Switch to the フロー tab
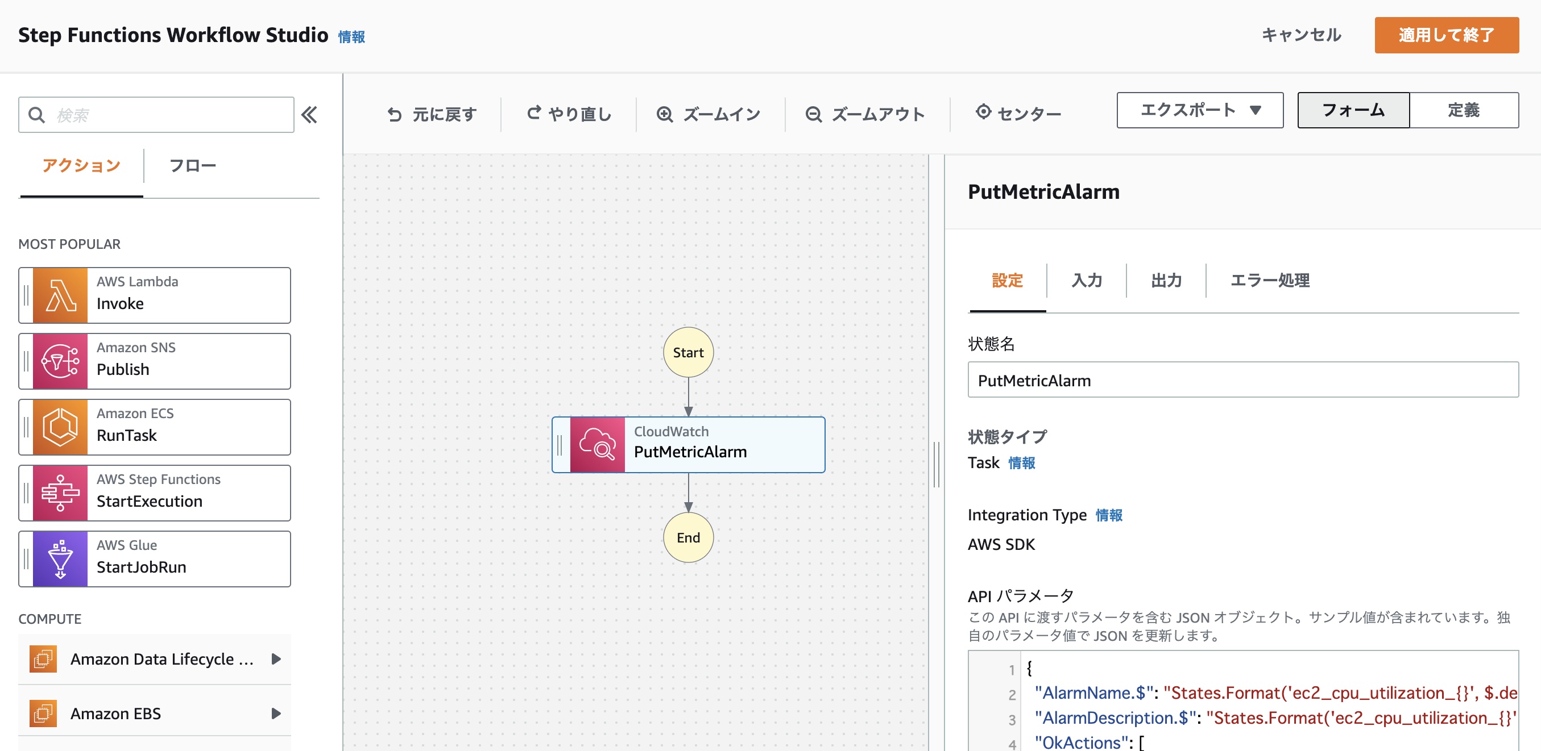The width and height of the screenshot is (1541, 751). pos(193,165)
